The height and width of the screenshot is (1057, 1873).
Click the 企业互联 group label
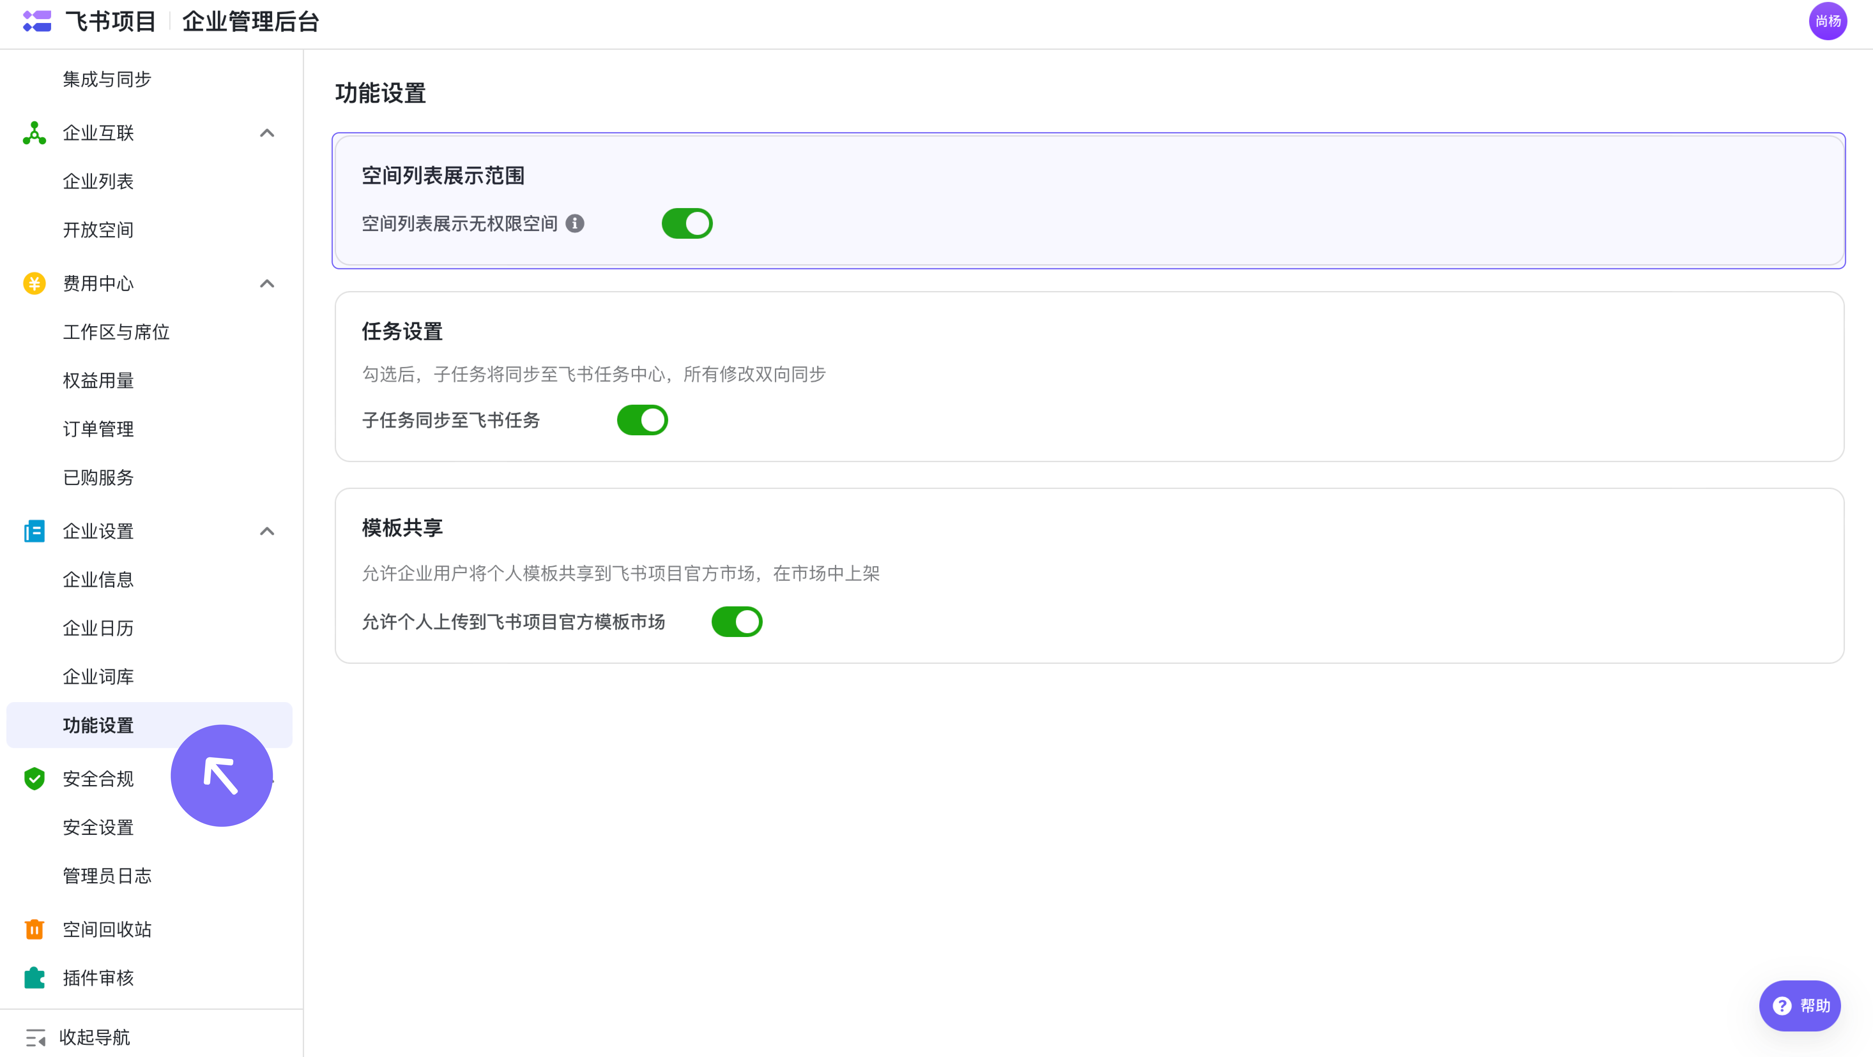click(98, 133)
